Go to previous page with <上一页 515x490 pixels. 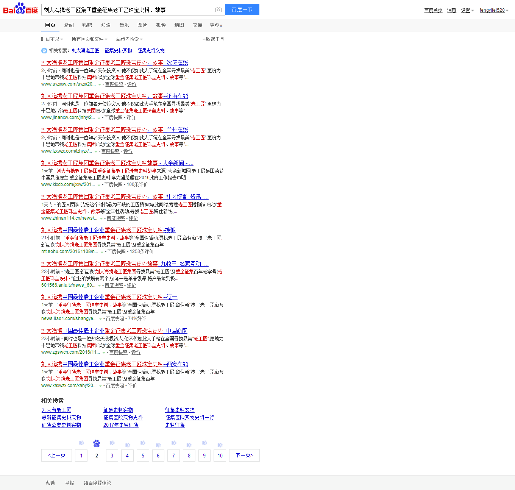pyautogui.click(x=56, y=456)
